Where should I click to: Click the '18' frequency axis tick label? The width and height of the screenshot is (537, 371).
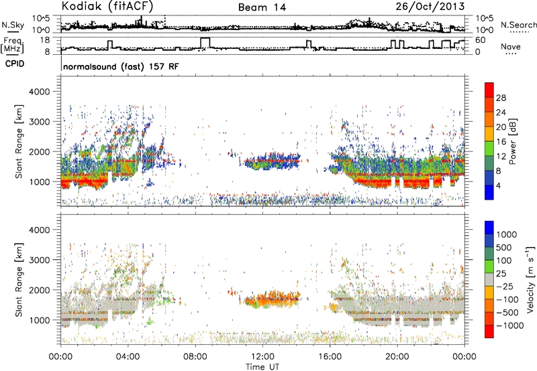45,40
